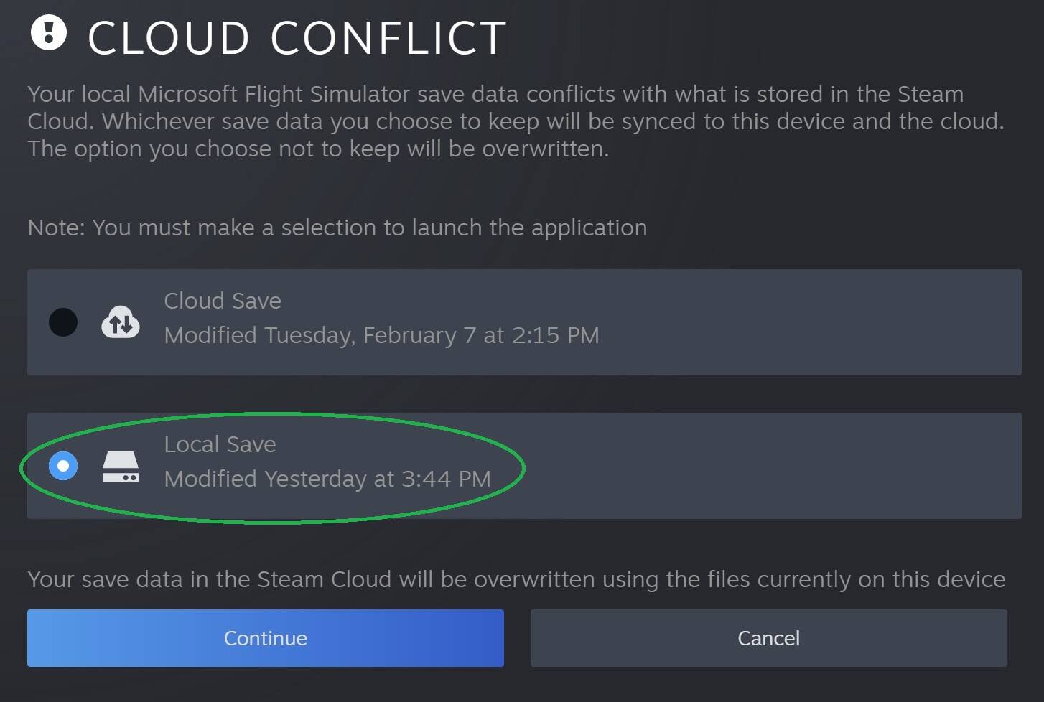Screen dimensions: 1044x702
Task: Click the local drive storage icon
Action: pyautogui.click(x=120, y=467)
